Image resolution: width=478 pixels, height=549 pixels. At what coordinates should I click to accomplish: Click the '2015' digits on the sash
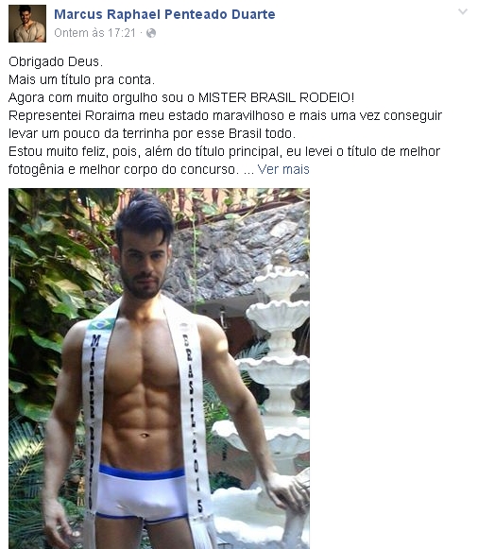pos(197,476)
